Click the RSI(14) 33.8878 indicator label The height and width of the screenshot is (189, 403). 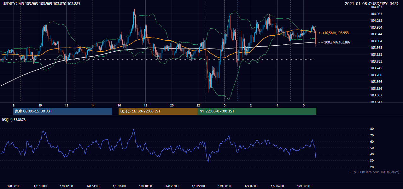[13, 120]
